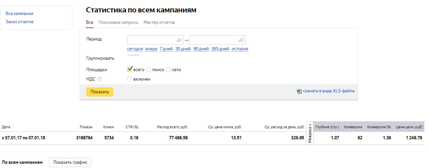This screenshot has width=429, height=168.
Task: Click the «Ср. расход за день, руб.» header
Action: click(284, 127)
